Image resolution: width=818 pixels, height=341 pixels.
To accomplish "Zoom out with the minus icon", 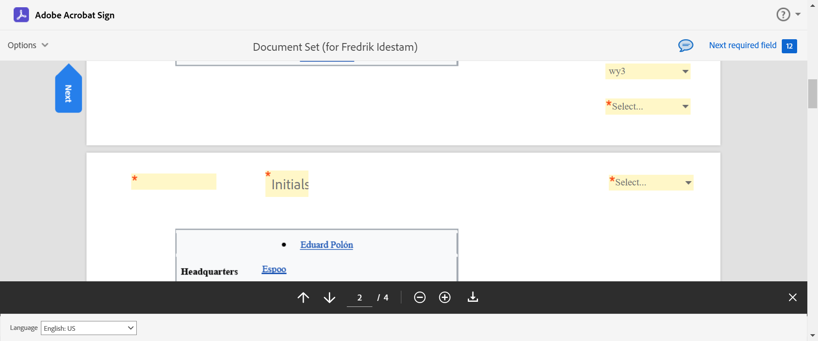I will click(420, 298).
